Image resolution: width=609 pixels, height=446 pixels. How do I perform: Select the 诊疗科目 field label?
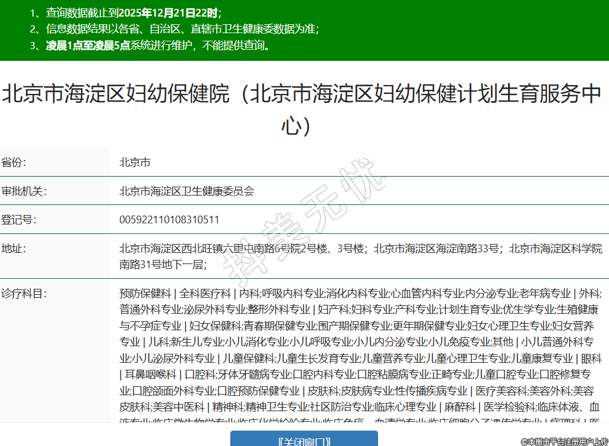pyautogui.click(x=24, y=294)
